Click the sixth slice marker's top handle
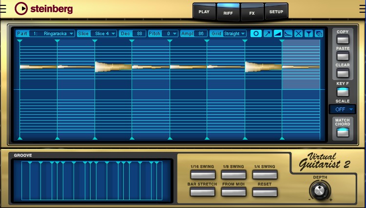This screenshot has height=208, width=366. click(x=207, y=41)
